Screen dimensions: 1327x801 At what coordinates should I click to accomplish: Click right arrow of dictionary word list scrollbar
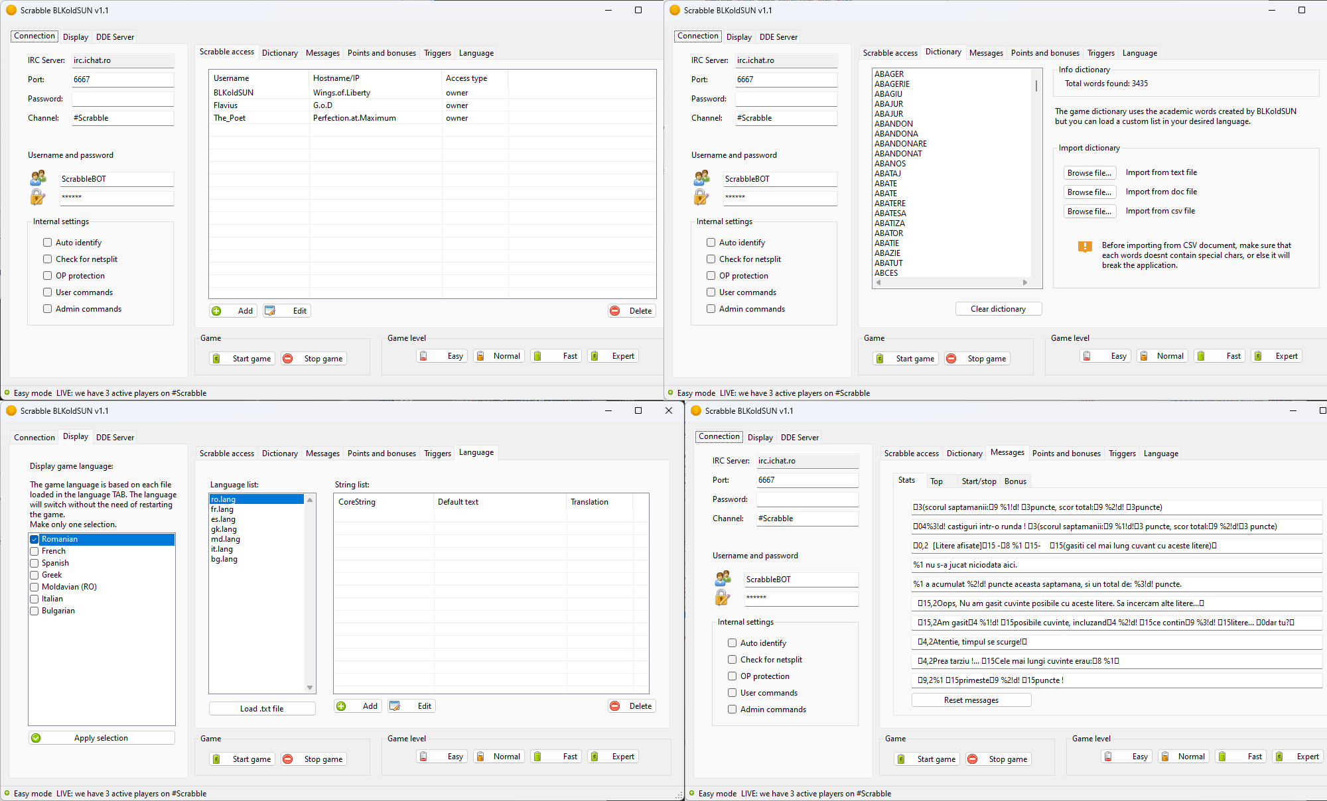point(1025,282)
